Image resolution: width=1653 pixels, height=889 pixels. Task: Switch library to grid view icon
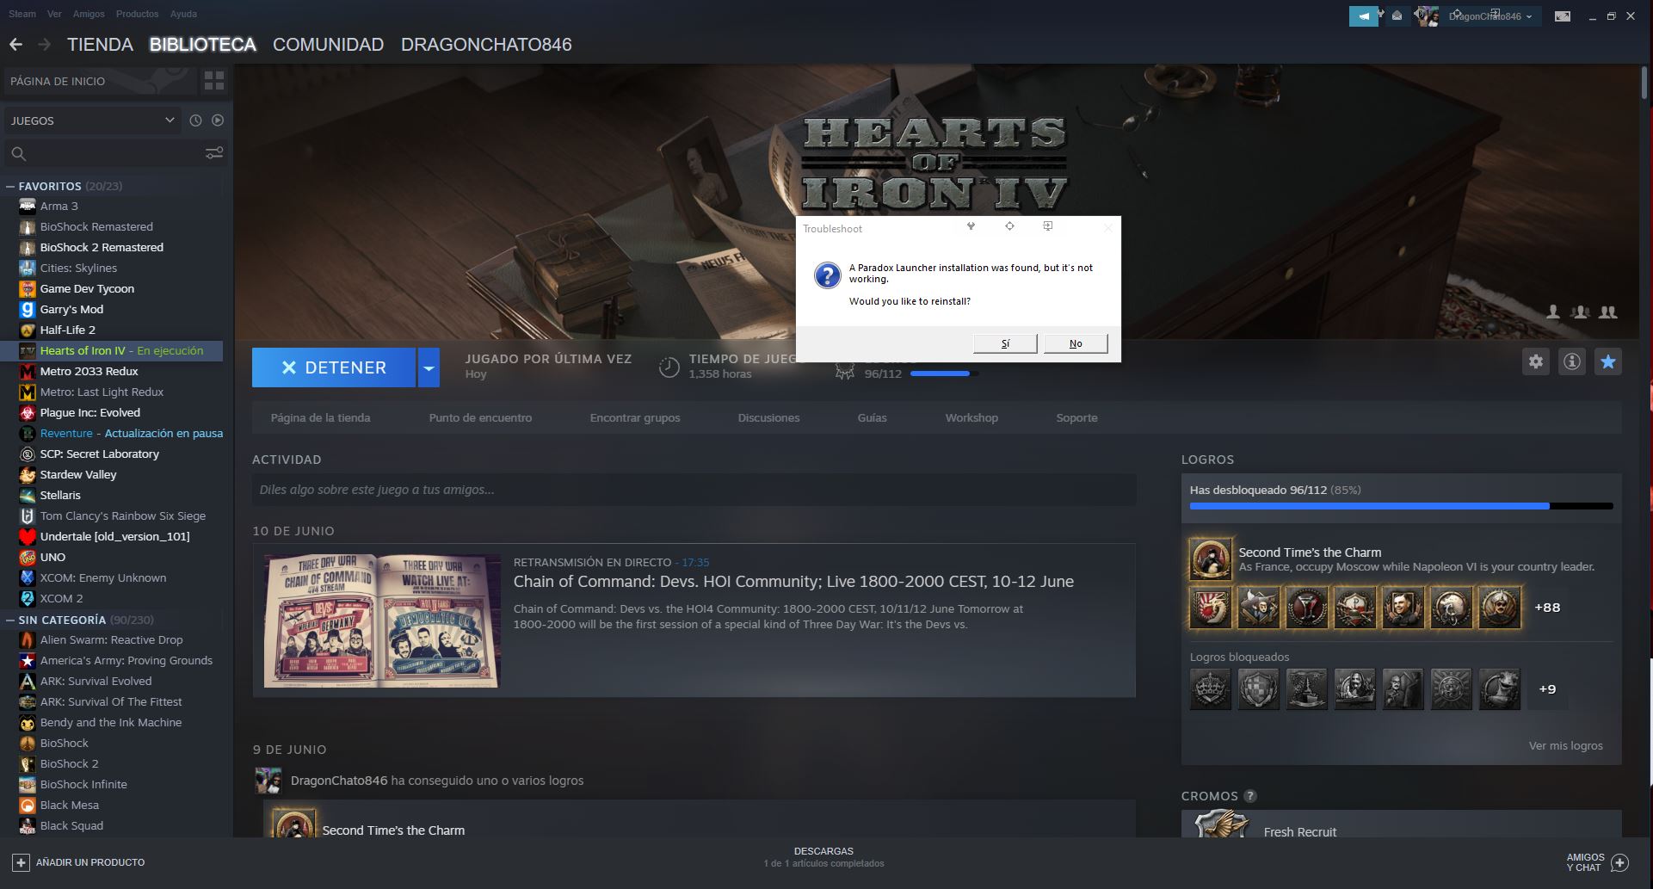pos(213,80)
